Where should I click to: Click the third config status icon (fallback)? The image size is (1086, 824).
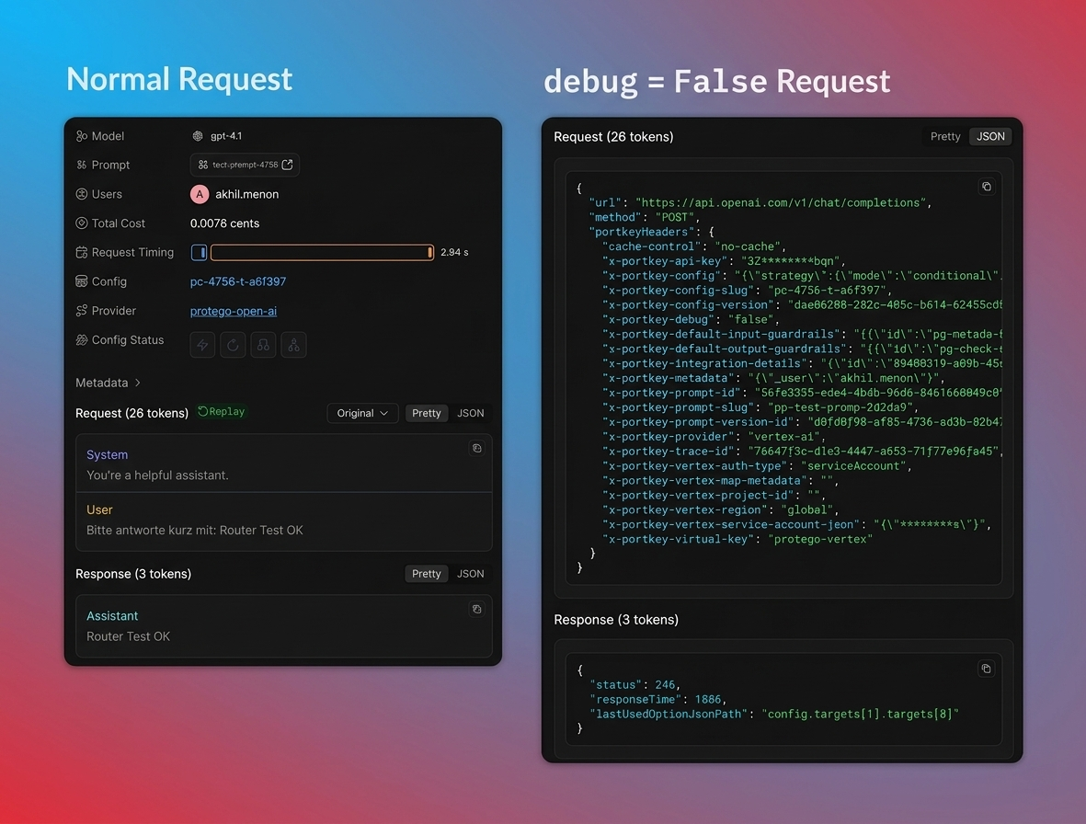coord(263,345)
